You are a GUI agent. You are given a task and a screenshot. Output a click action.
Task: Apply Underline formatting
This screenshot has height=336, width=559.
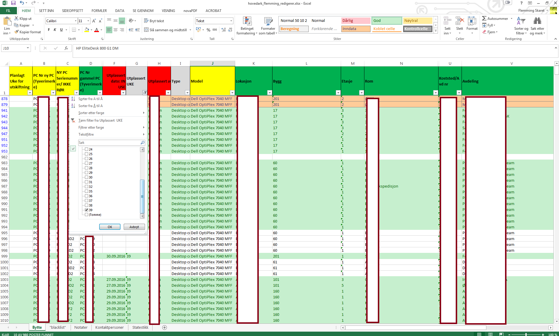pos(61,30)
